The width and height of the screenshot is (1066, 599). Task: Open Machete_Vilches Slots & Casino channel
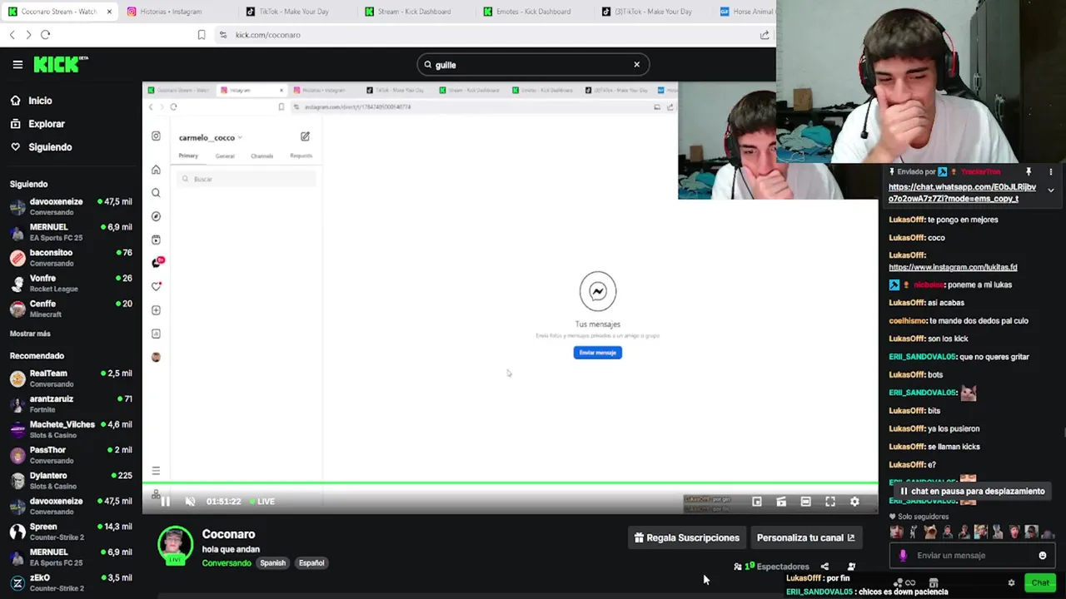click(x=71, y=429)
